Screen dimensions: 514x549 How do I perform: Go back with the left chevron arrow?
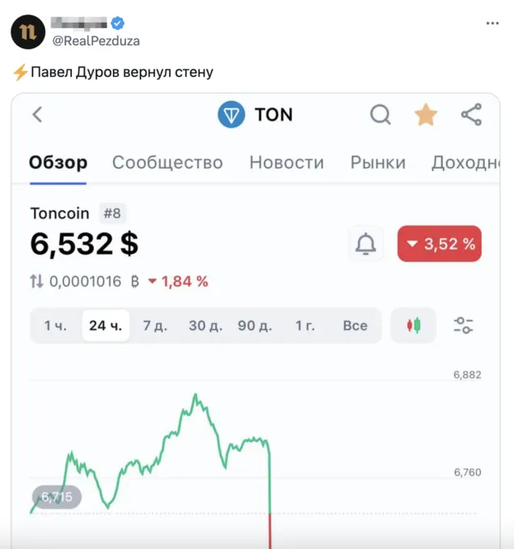coord(37,115)
